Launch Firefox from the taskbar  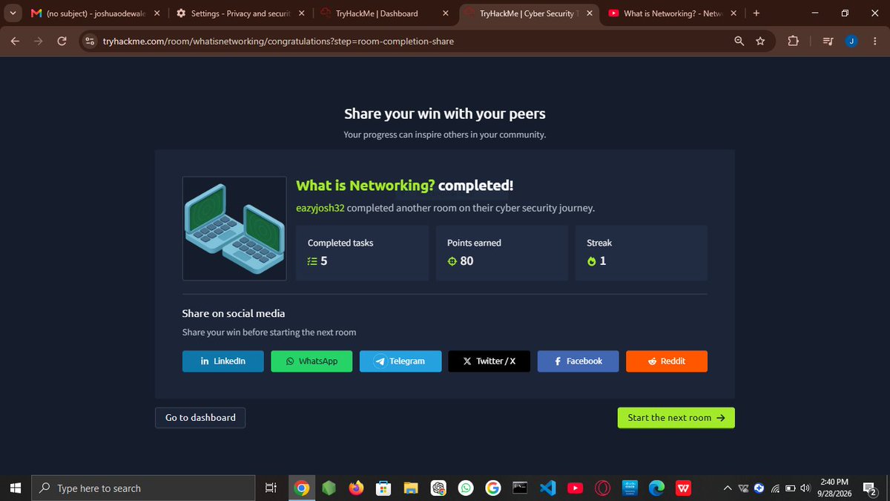pyautogui.click(x=357, y=488)
